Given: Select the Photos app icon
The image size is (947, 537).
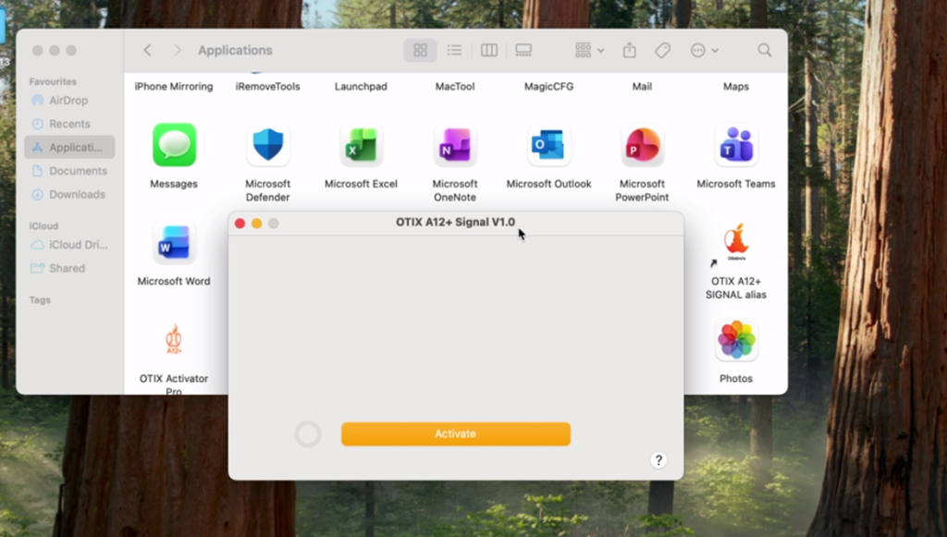Looking at the screenshot, I should [736, 341].
